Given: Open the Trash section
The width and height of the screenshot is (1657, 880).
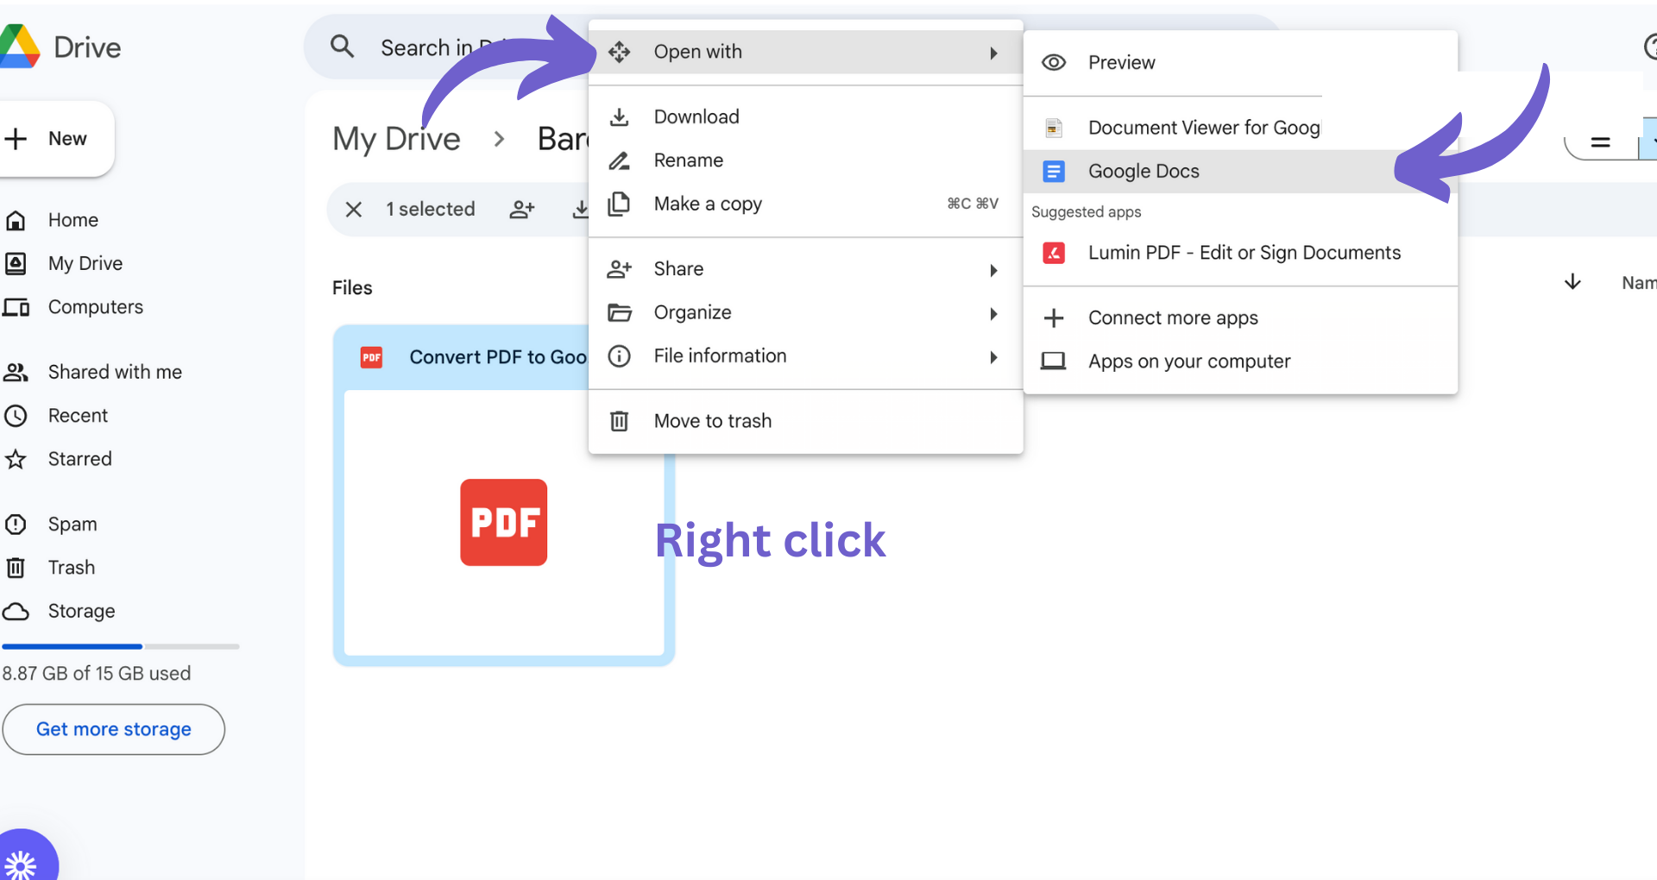Looking at the screenshot, I should [x=71, y=568].
